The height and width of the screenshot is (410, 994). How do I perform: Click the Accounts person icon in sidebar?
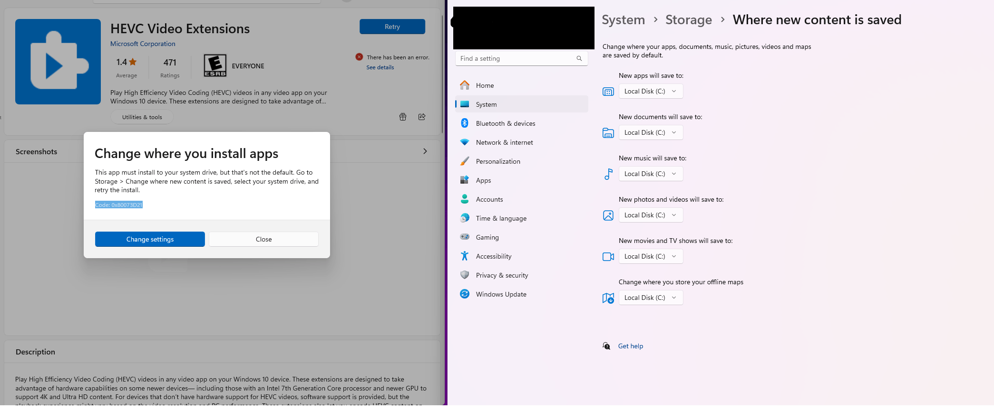(x=465, y=199)
